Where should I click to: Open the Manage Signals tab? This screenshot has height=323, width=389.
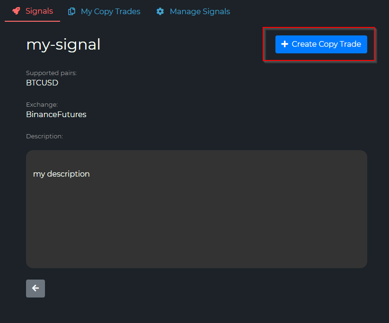coord(199,11)
